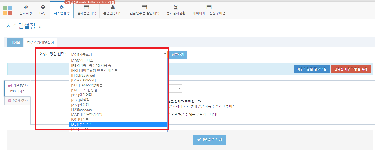Open FAQ question mark icon
This screenshot has width=375, height=152.
tap(43, 7)
